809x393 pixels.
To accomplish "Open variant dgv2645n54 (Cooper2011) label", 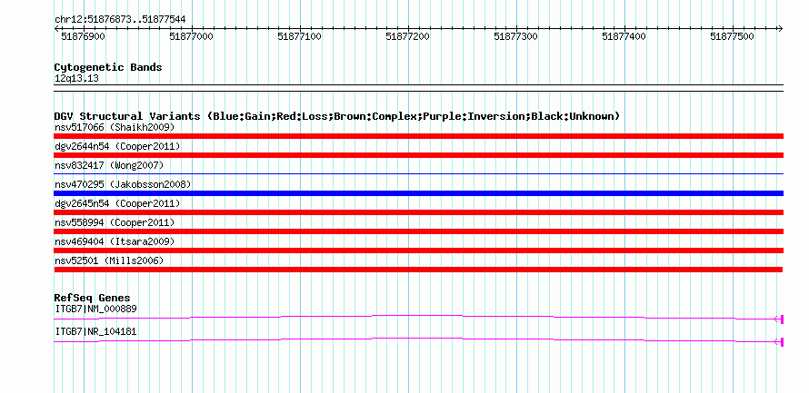I will (117, 203).
